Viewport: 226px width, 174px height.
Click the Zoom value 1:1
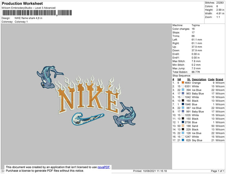pos(218,17)
